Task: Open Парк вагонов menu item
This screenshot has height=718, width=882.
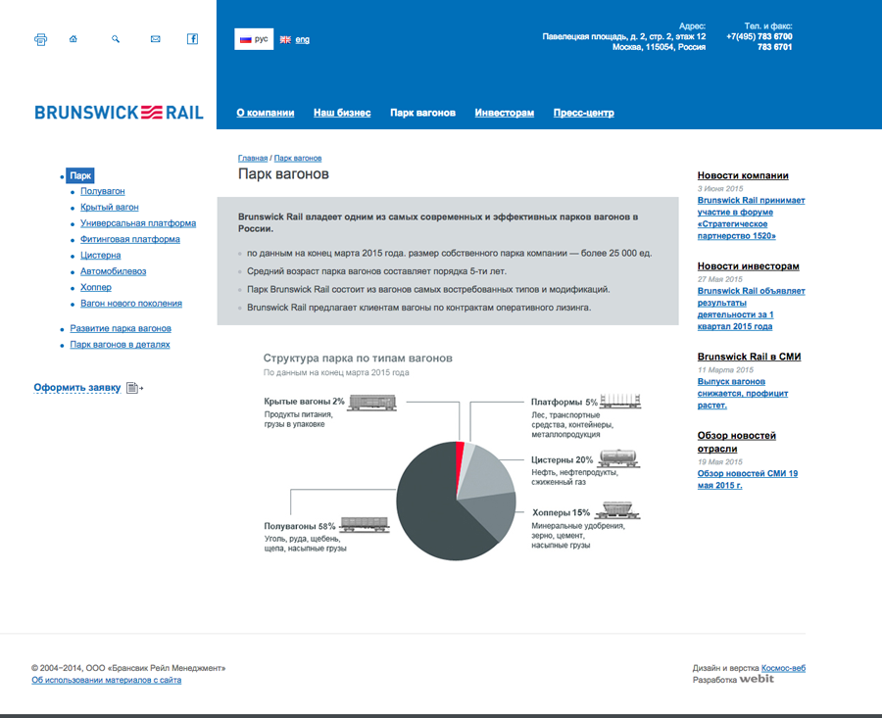Action: click(423, 113)
